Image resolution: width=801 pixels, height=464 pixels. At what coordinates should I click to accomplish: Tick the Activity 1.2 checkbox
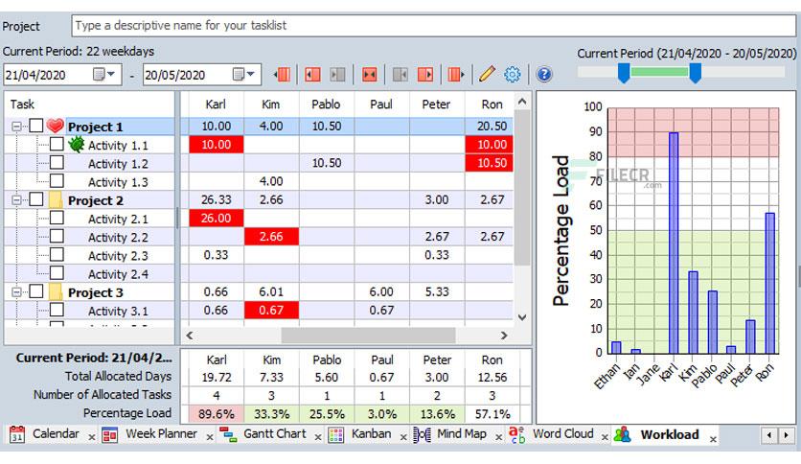click(x=57, y=163)
